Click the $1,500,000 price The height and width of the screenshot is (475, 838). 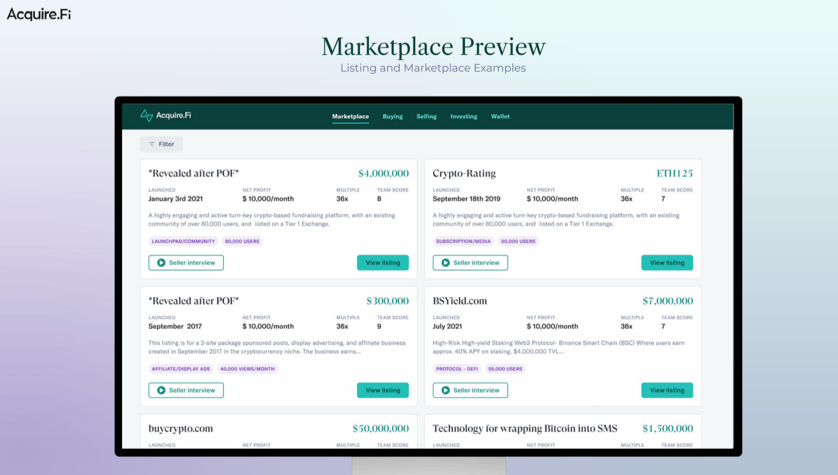667,428
